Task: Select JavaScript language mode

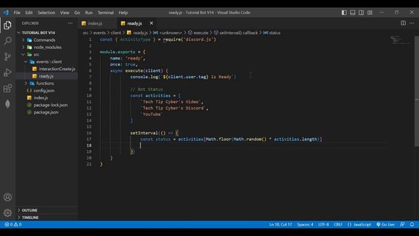Action: 359,224
